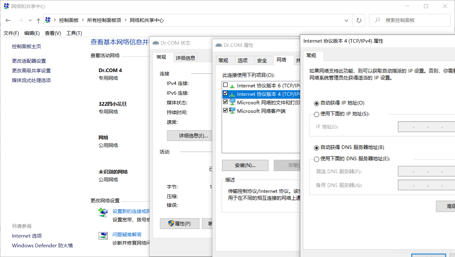Expand the chevron after 所有控制面板项 breadcrumb
Viewport: 455px width, 257px height.
click(x=125, y=20)
